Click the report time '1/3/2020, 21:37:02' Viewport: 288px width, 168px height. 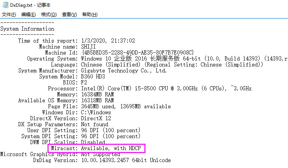(x=108, y=41)
